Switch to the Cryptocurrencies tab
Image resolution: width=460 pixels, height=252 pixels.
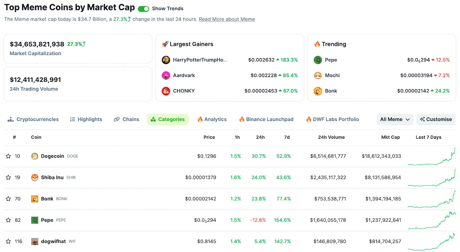tap(33, 120)
